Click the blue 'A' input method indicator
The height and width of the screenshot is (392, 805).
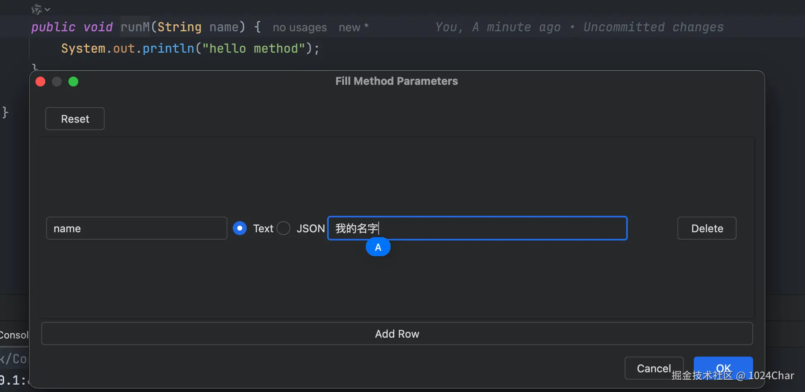[378, 247]
